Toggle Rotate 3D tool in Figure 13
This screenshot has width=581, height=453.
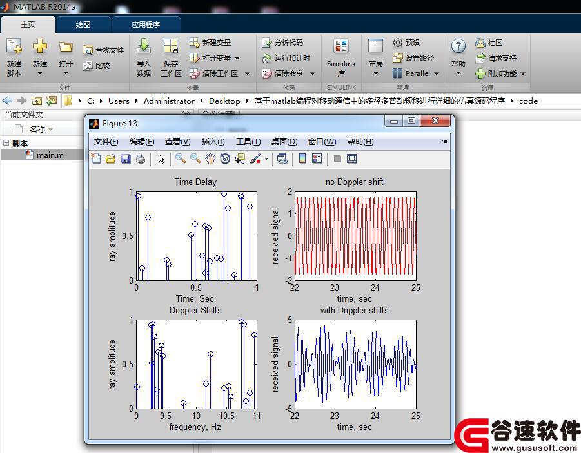point(225,159)
